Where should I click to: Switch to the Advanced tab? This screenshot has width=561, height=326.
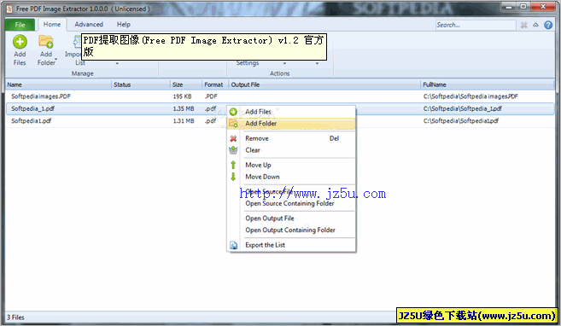click(89, 24)
